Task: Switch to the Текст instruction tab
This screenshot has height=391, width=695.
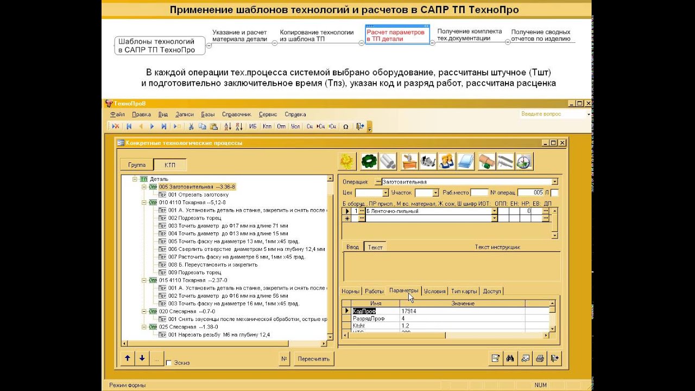Action: (x=375, y=247)
